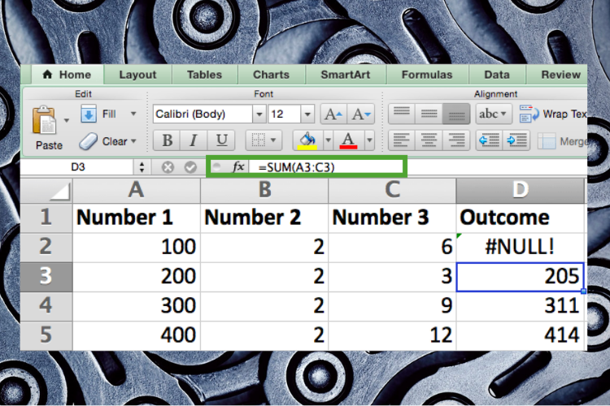The image size is (610, 406).
Task: Click the font size 12 field
Action: (x=284, y=114)
